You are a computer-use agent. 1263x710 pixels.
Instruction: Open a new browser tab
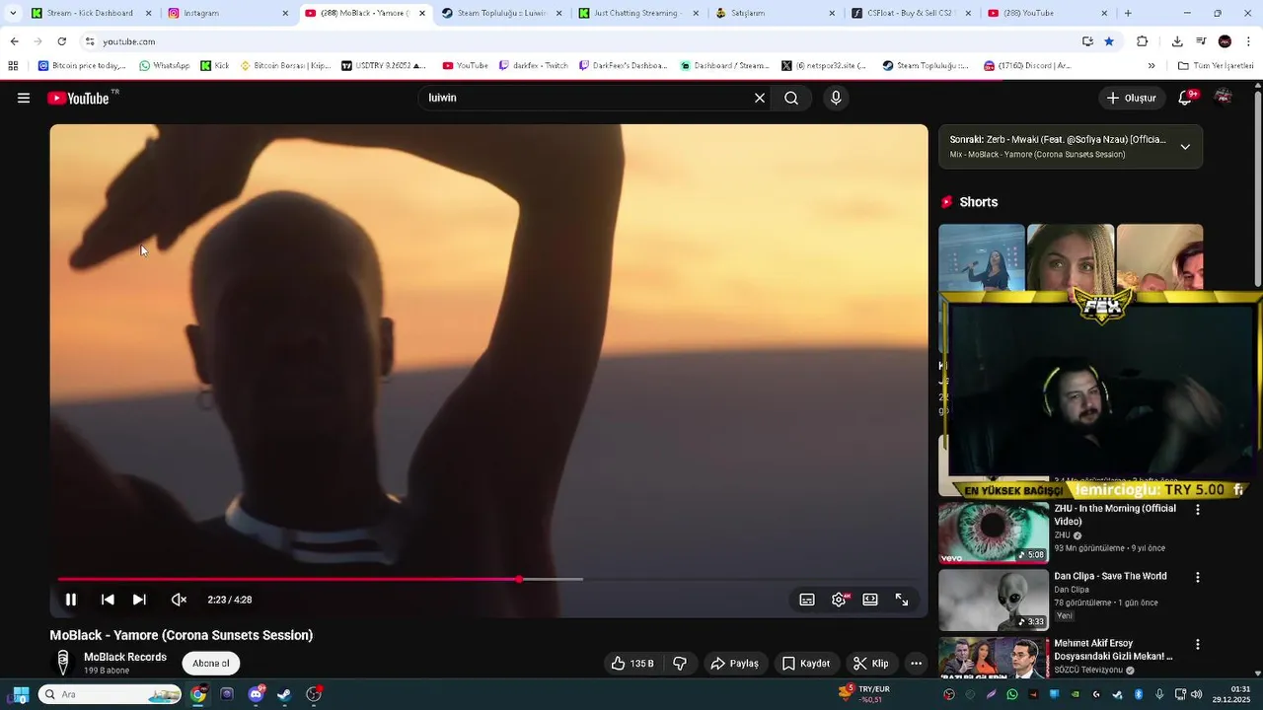pos(1128,14)
